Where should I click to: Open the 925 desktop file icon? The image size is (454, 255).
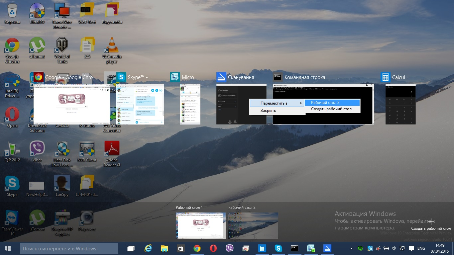pos(87,48)
